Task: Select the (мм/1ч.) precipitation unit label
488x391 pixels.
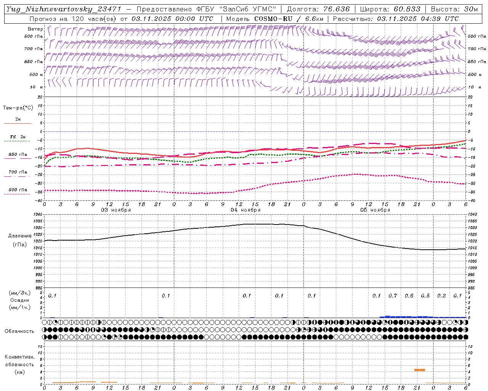Action: [20, 307]
